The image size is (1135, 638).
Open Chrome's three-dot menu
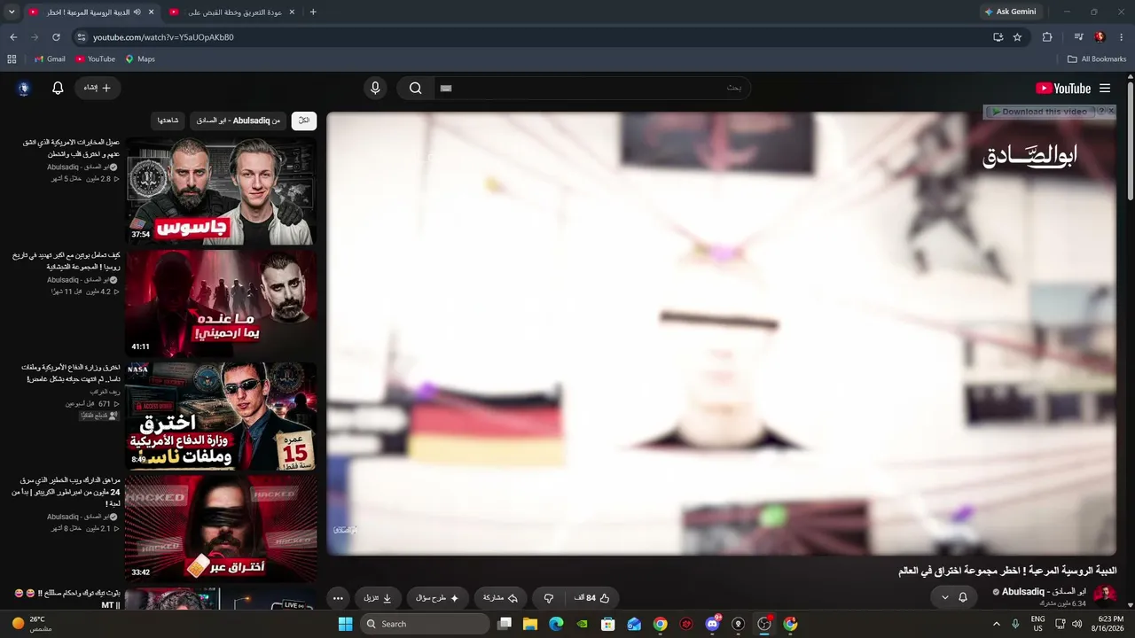1122,37
